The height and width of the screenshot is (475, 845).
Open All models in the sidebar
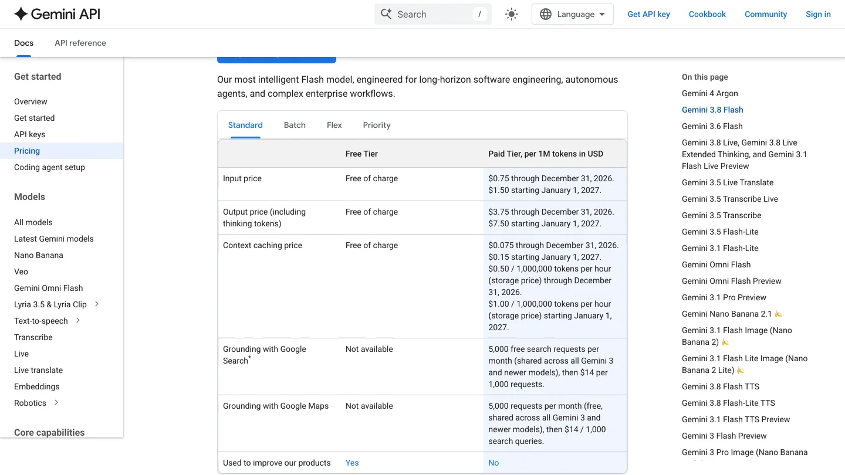(x=33, y=222)
